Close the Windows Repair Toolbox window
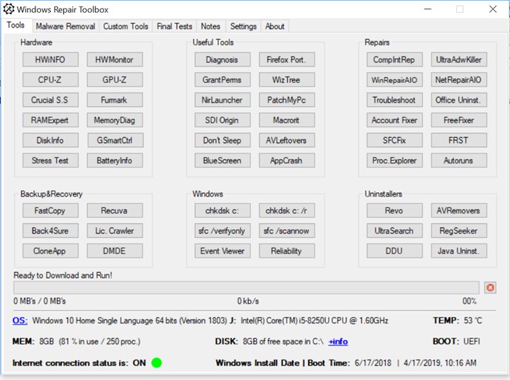 coord(493,9)
